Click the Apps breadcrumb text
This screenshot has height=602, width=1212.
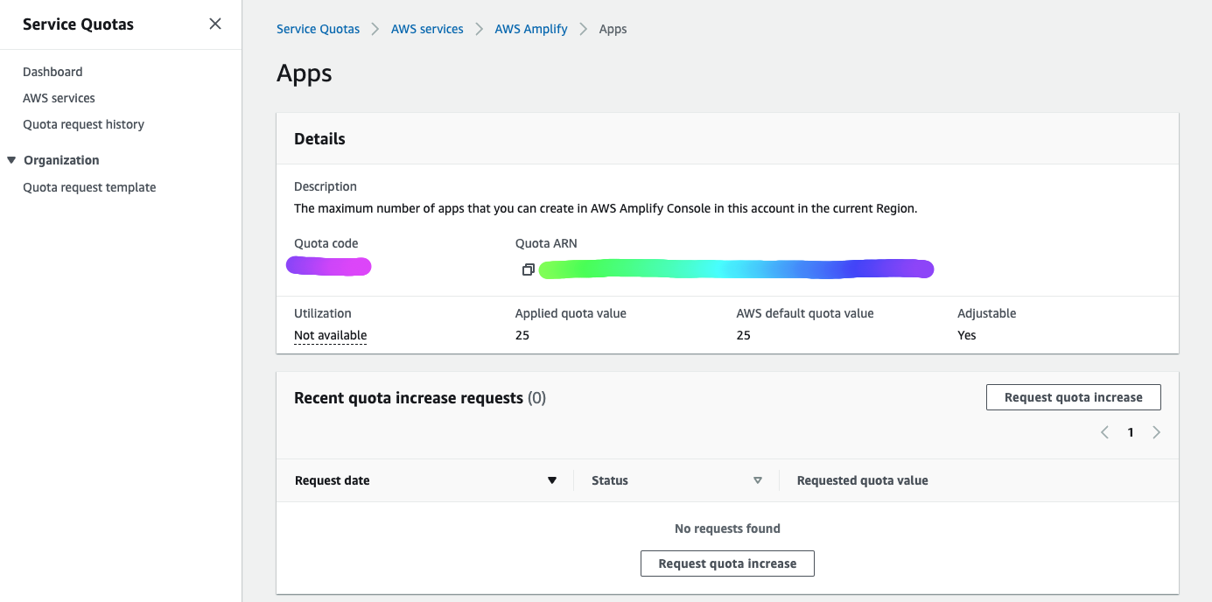click(x=613, y=29)
